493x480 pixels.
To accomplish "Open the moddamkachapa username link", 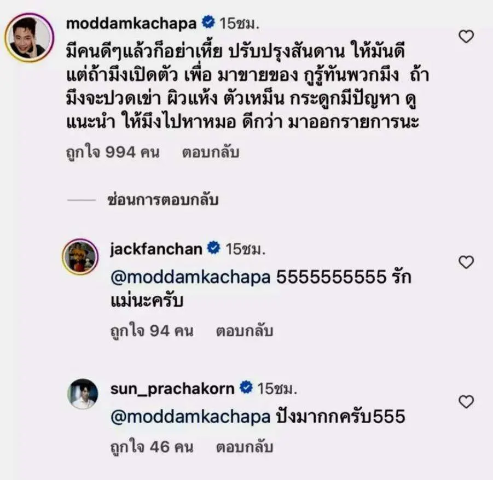I will (131, 24).
